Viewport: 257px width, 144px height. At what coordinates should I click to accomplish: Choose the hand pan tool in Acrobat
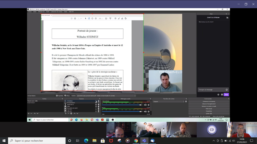click(89, 19)
